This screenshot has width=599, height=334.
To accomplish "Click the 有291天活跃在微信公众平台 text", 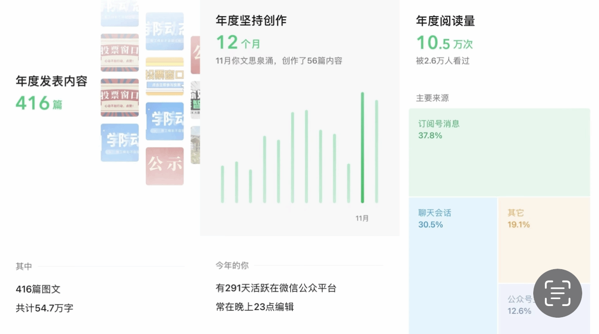I will pos(276,288).
